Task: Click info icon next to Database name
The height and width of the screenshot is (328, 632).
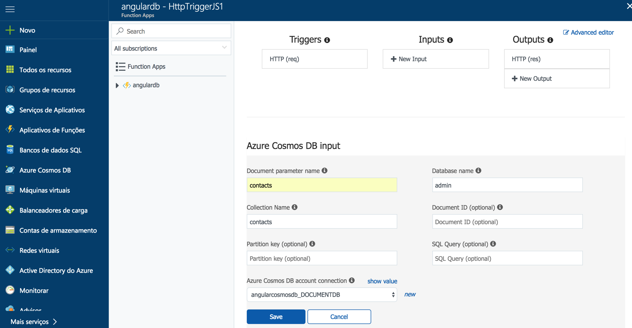Action: 478,171
